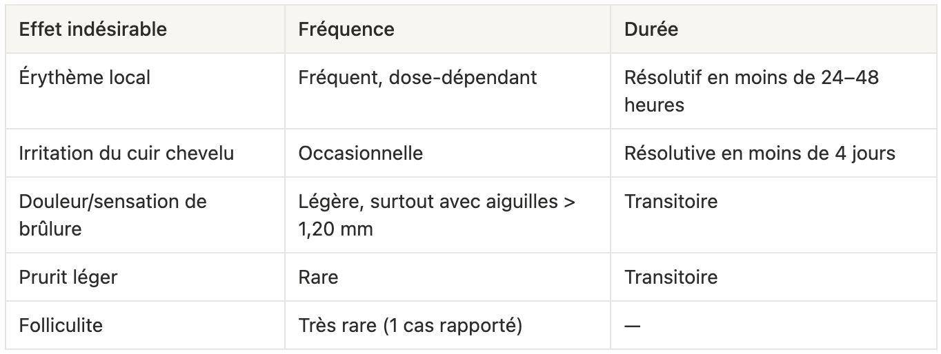Click the word 'heures' in Érythème row

pos(654,105)
